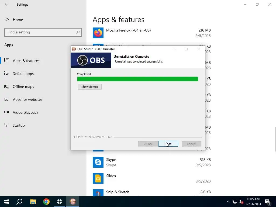Click the 216 MB size of Firefox
Image resolution: width=276 pixels, height=207 pixels.
(x=205, y=30)
